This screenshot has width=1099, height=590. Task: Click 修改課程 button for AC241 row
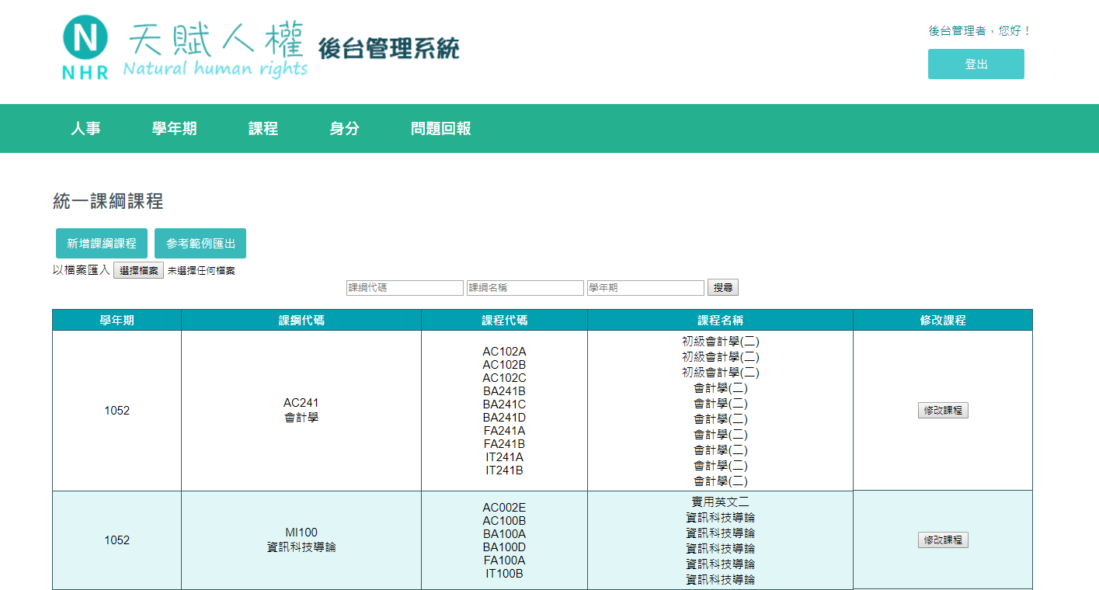(943, 411)
